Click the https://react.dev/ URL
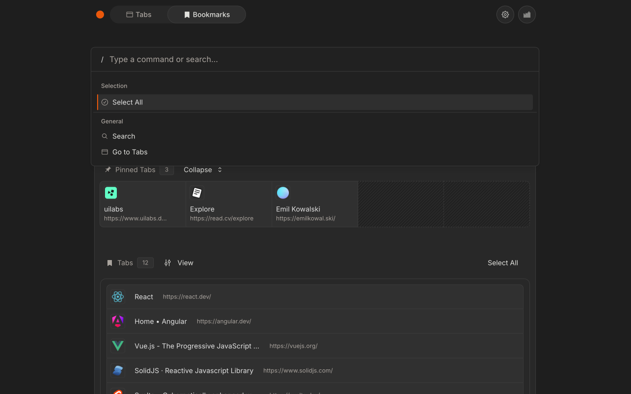Image resolution: width=631 pixels, height=394 pixels. pyautogui.click(x=187, y=297)
